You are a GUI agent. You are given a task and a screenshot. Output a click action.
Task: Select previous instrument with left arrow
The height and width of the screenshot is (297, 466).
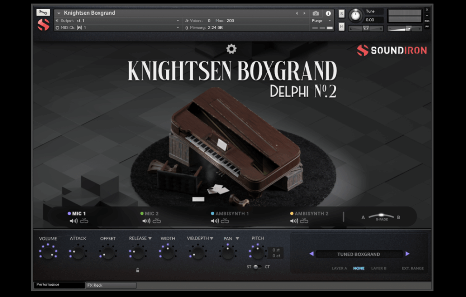point(297,13)
